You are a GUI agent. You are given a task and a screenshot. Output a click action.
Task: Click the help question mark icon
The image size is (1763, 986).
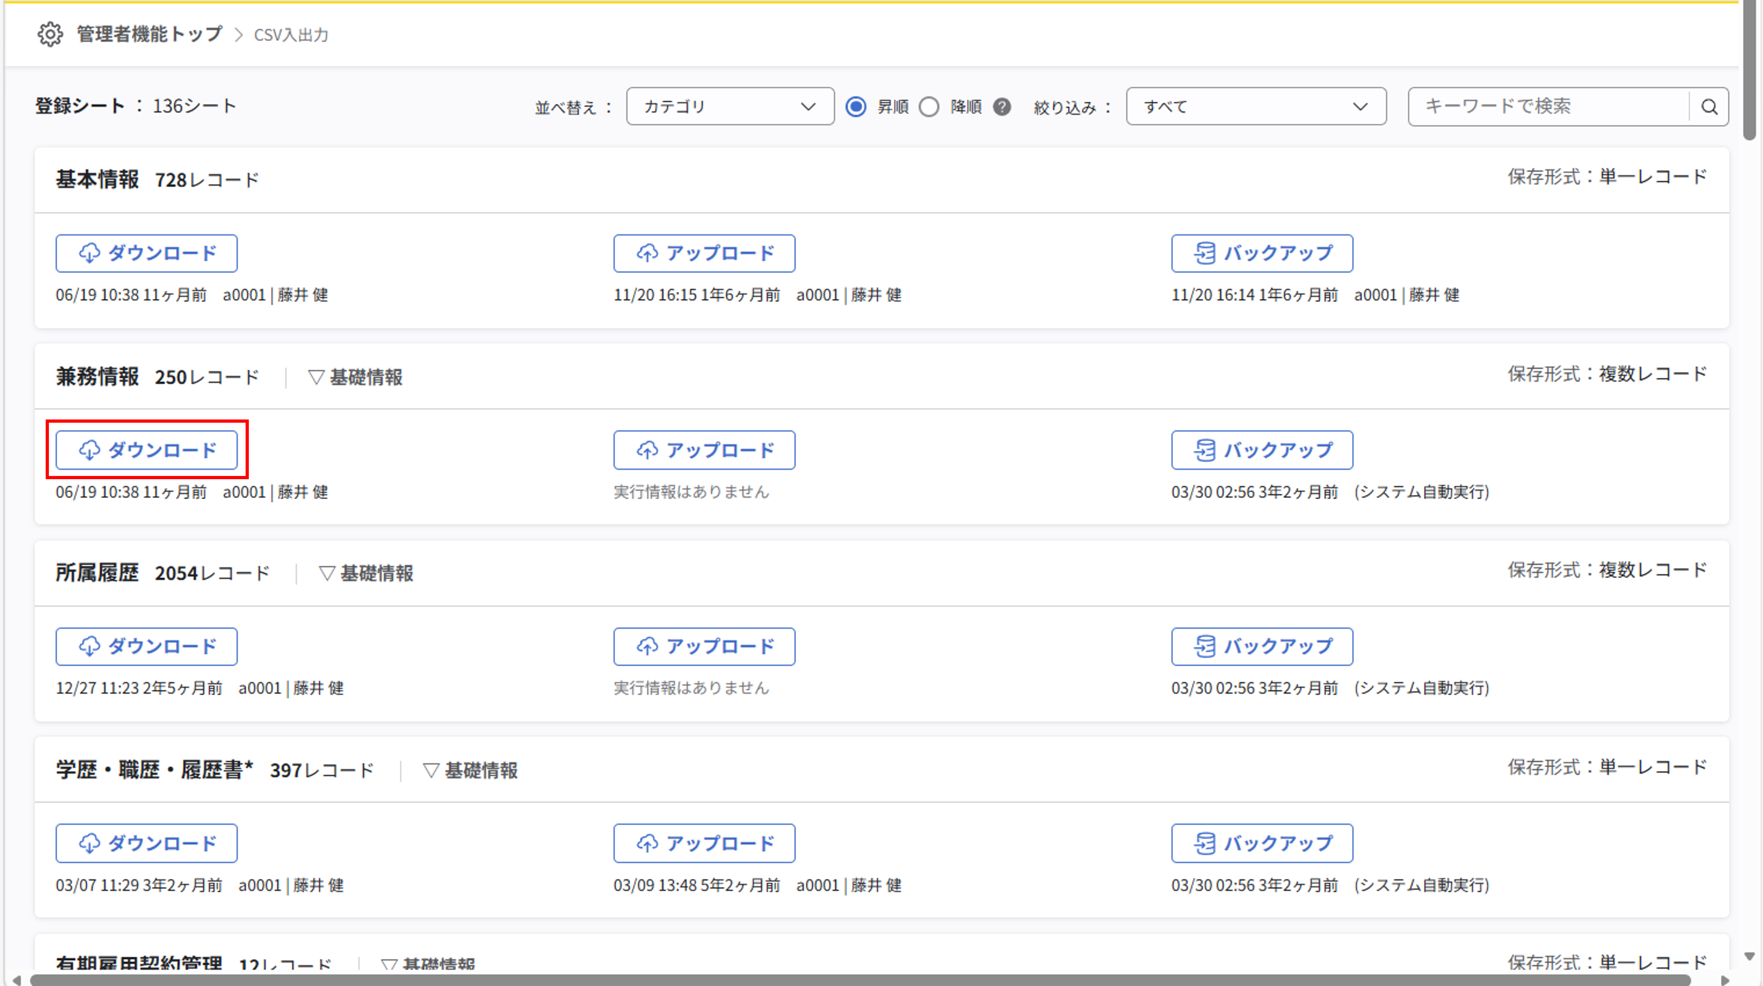click(1002, 107)
